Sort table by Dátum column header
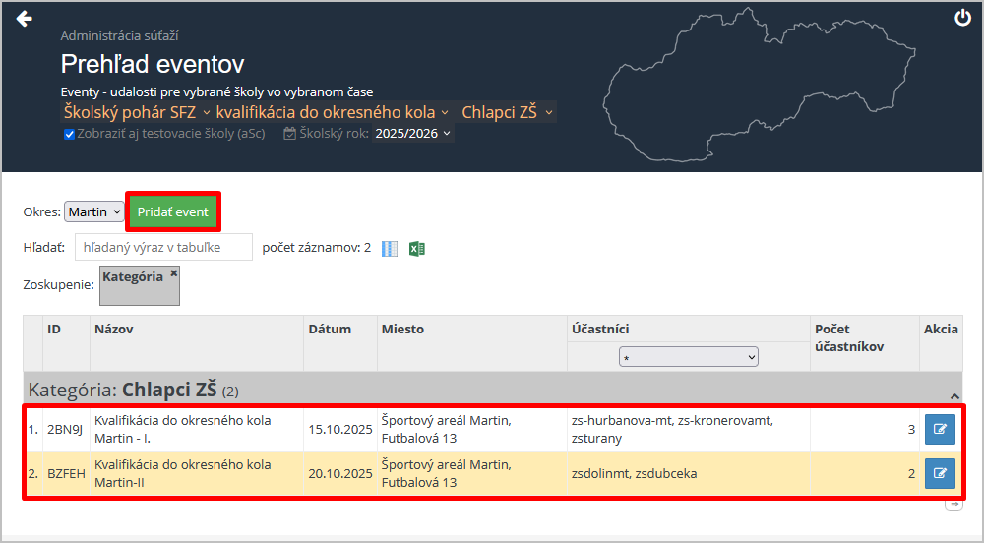The height and width of the screenshot is (543, 984). 330,330
